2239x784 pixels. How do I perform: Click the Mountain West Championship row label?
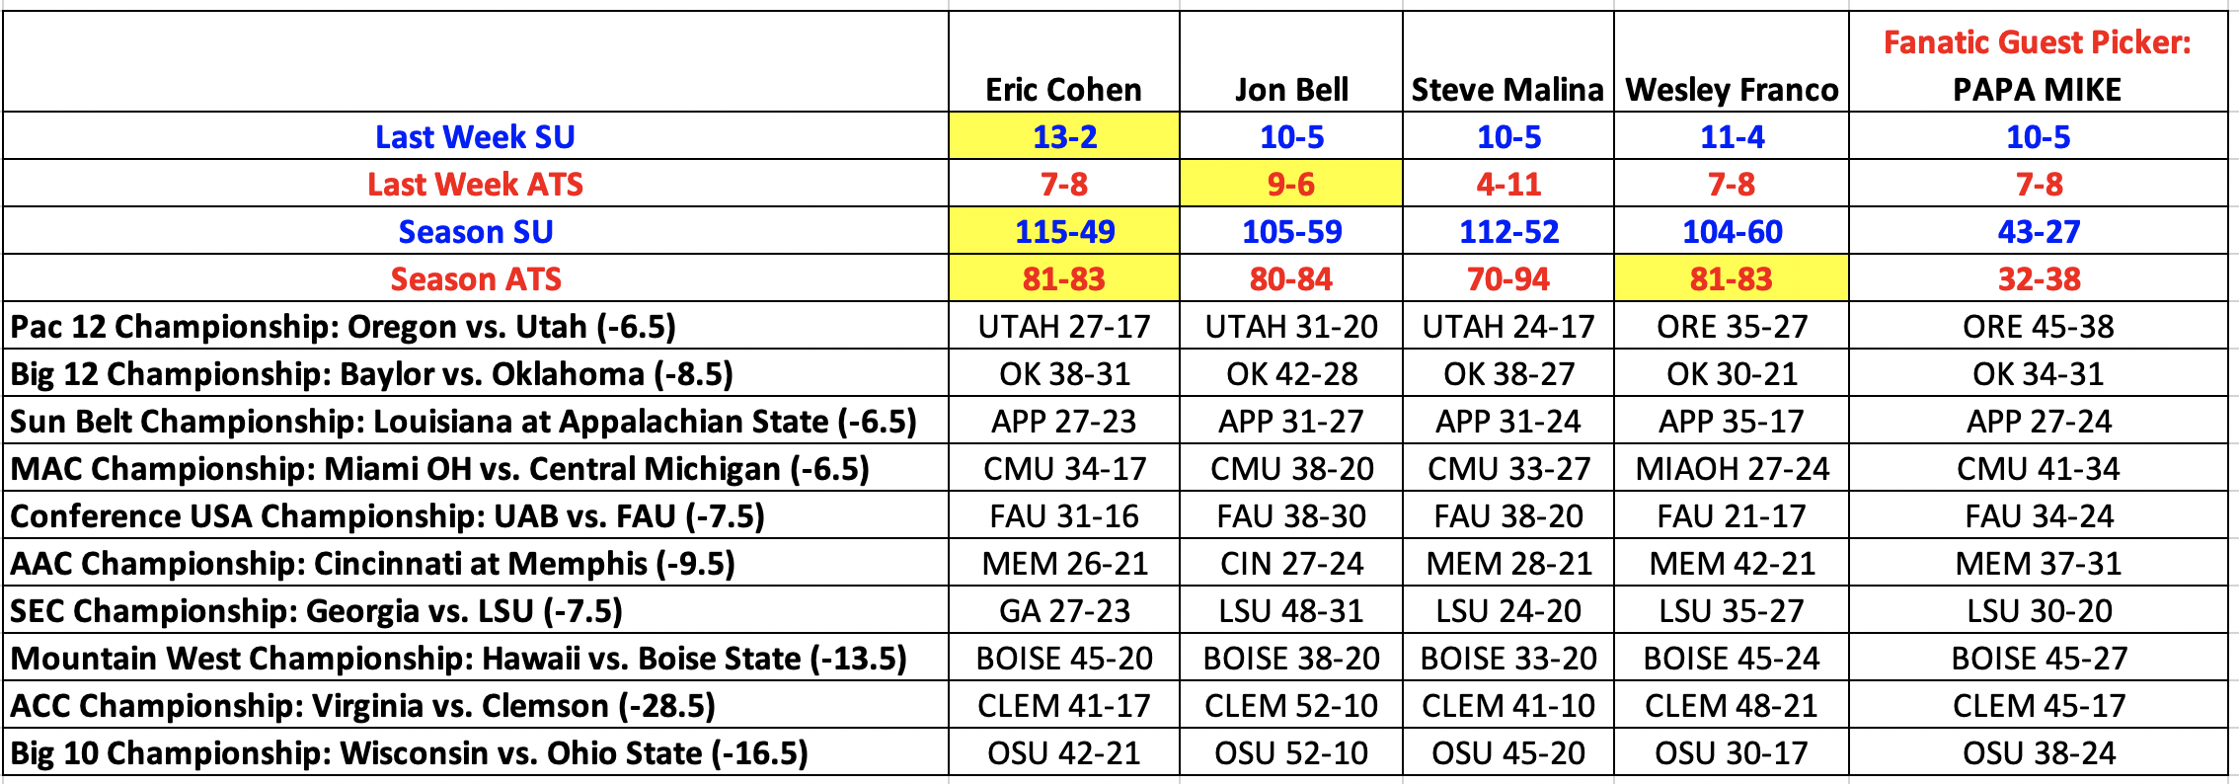458,658
